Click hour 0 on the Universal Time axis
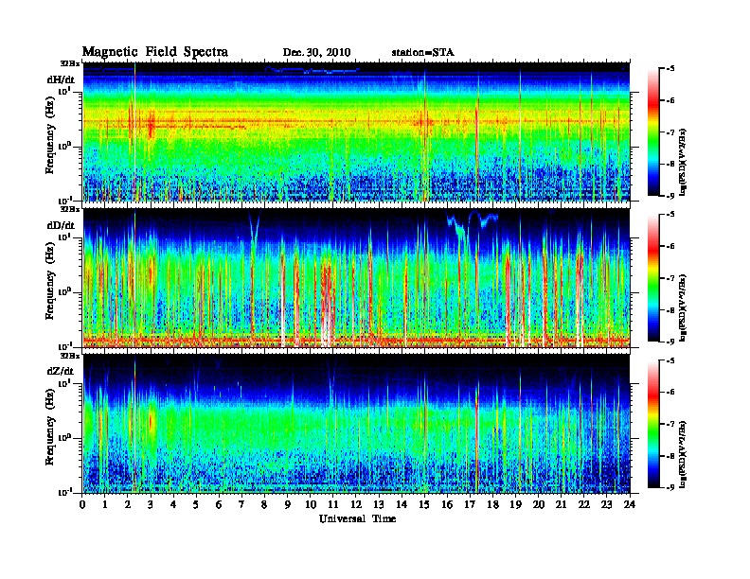This screenshot has width=750, height=579. [82, 504]
